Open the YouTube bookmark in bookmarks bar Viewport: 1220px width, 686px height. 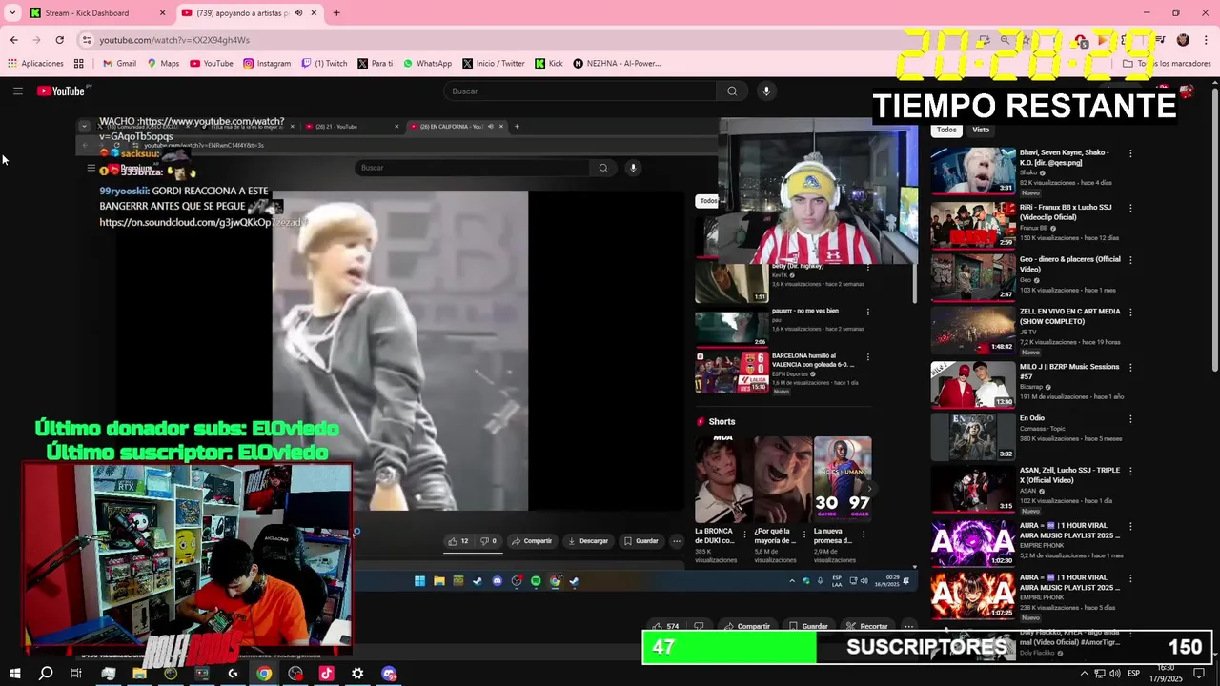212,64
